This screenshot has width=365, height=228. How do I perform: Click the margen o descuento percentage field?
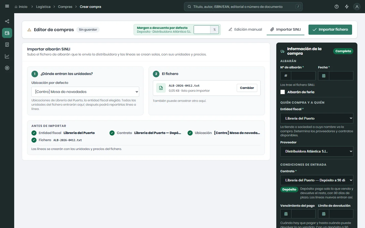click(202, 30)
